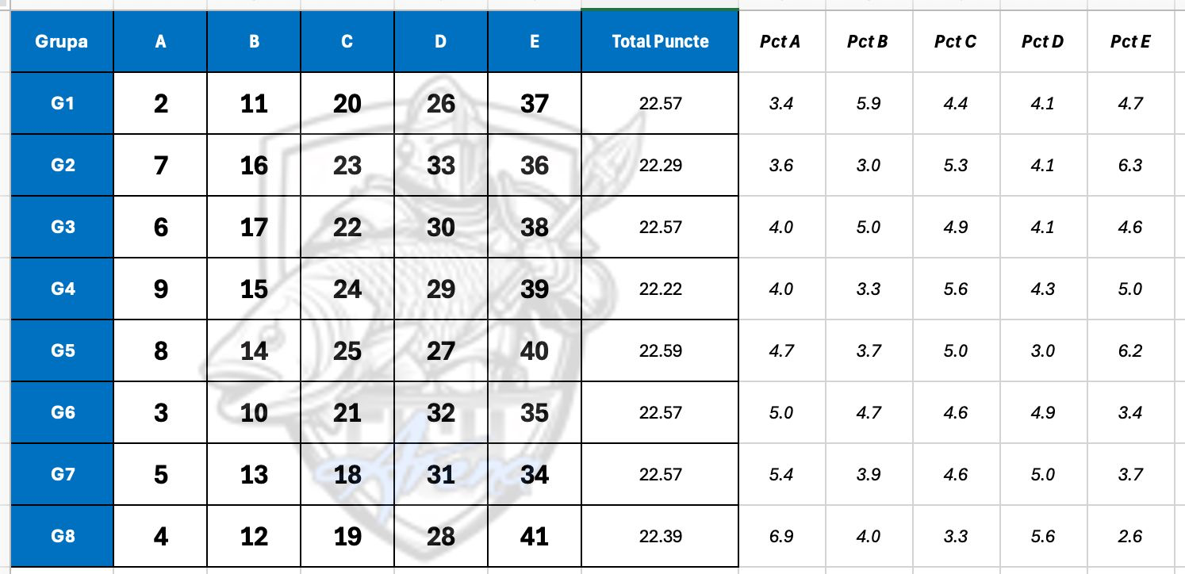Select the Pct E column header
This screenshot has height=574, width=1185.
(x=1129, y=42)
